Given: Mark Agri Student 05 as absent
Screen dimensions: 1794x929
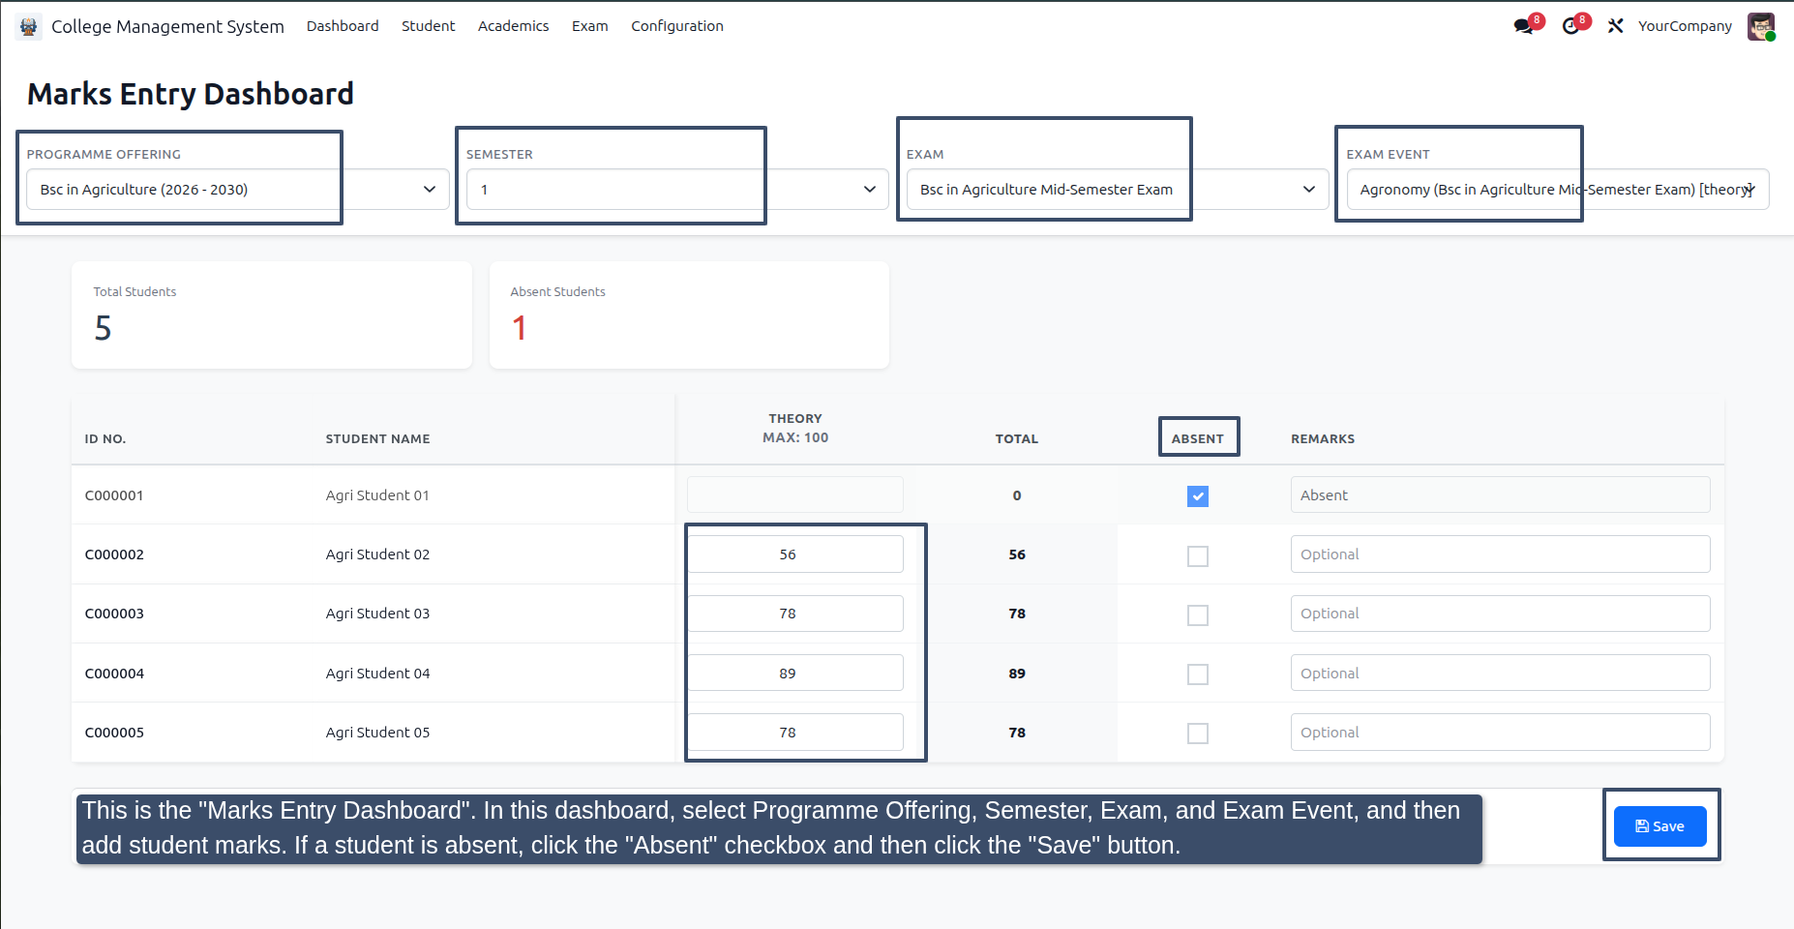Looking at the screenshot, I should click(1198, 734).
